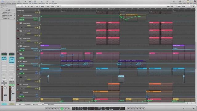Click the Split by Playhead icon

[x=53, y=2]
